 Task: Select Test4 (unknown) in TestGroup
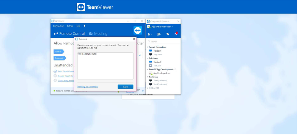[x=160, y=84]
